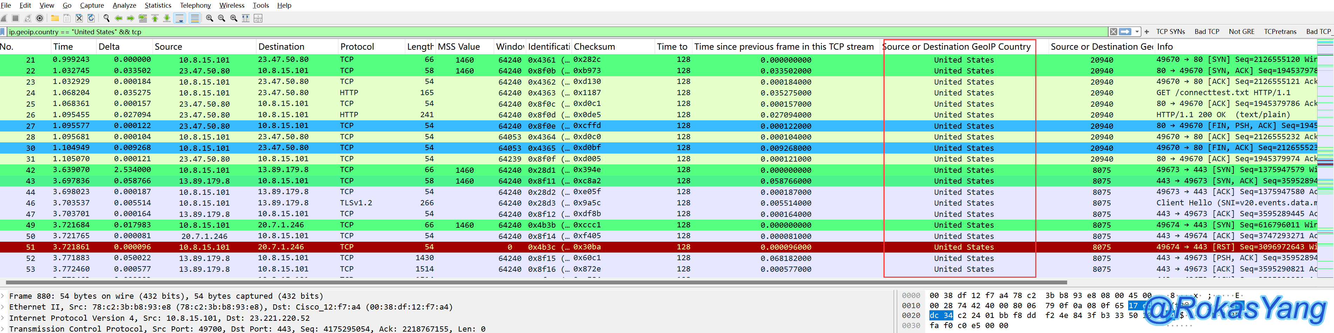Click the find packet magnifier icon
1334x333 pixels.
(106, 18)
